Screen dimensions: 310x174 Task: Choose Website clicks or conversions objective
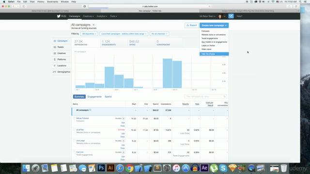point(213,35)
